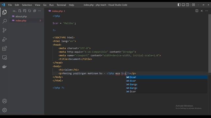Click the 'Malibu' string value
Image resolution: width=211 pixels, height=118 pixels.
point(69,23)
